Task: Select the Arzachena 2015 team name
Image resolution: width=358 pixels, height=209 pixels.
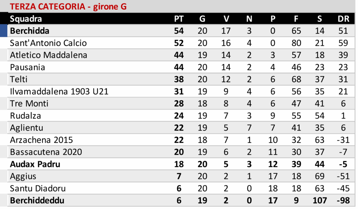Action: 41,140
